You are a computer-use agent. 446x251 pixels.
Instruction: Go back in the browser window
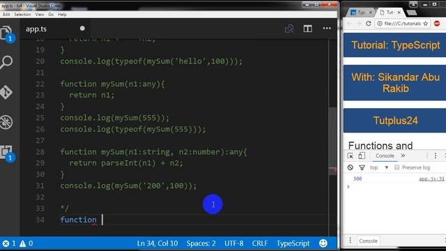point(349,23)
